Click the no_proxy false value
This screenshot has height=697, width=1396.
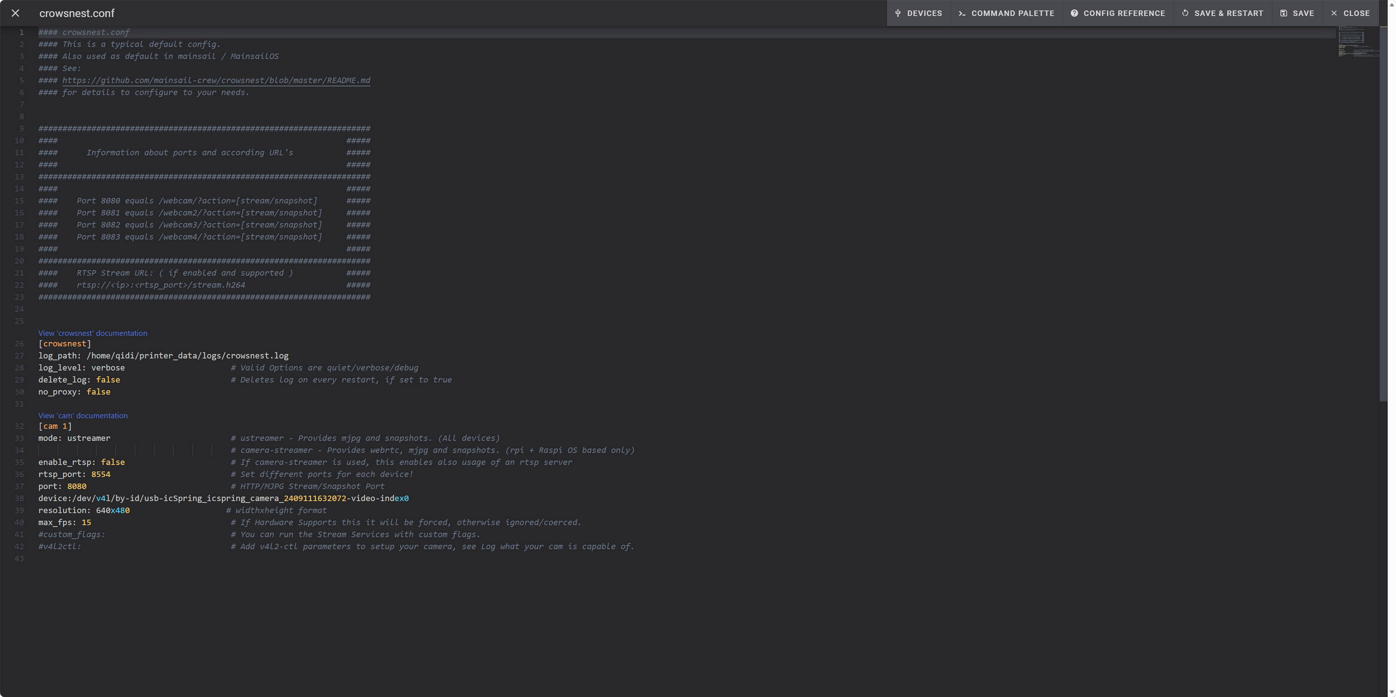point(98,392)
